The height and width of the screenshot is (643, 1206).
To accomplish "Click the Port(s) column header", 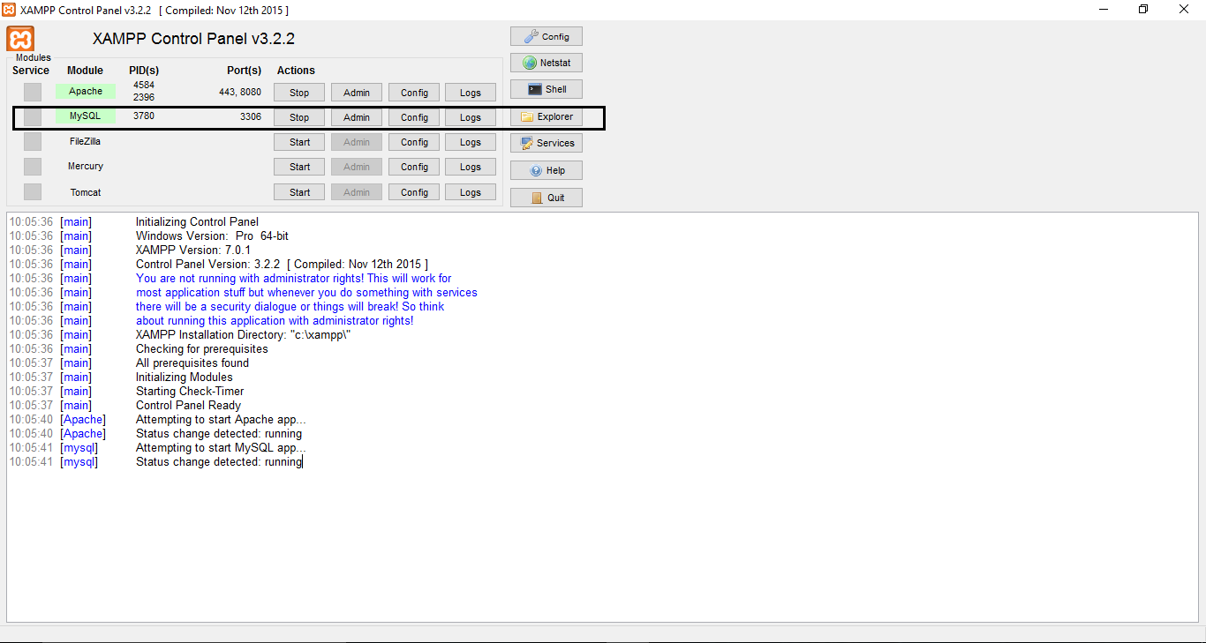I will 244,71.
